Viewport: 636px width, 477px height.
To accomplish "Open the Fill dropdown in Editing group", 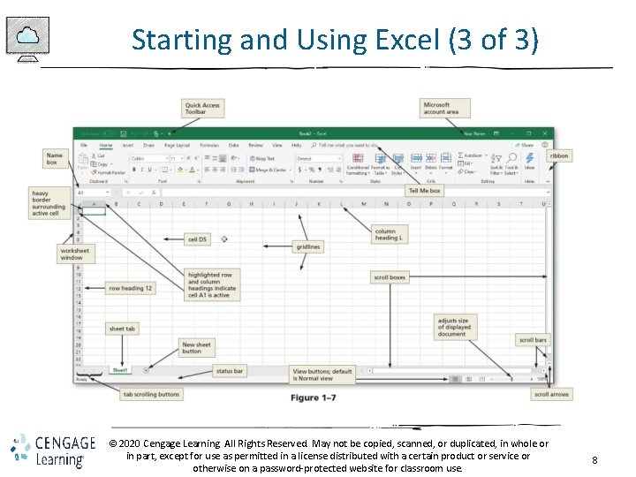I will (466, 163).
